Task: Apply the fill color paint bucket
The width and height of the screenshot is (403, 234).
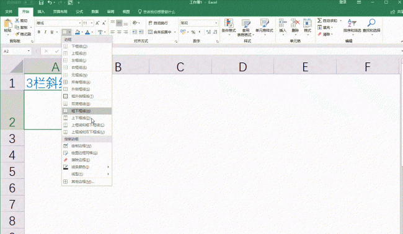Action: pos(77,32)
